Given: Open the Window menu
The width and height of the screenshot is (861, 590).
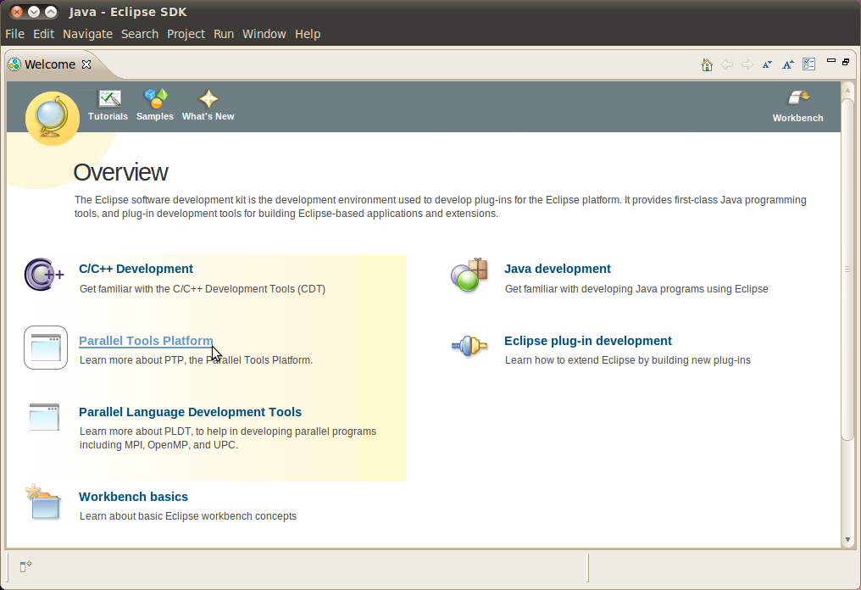Looking at the screenshot, I should coord(264,34).
